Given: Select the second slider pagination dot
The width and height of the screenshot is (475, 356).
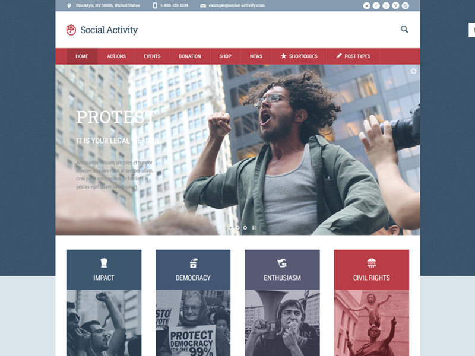Looking at the screenshot, I should click(x=238, y=228).
